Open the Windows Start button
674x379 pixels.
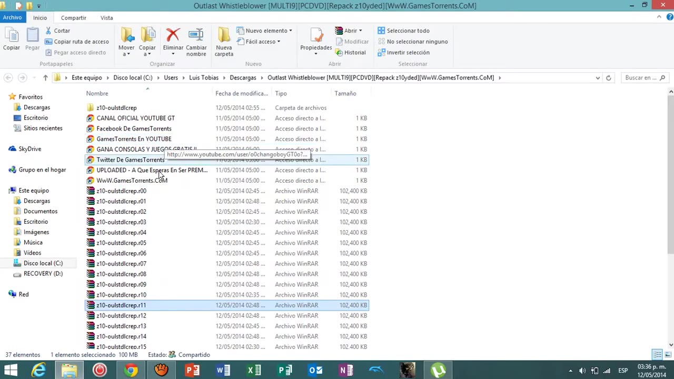point(11,371)
